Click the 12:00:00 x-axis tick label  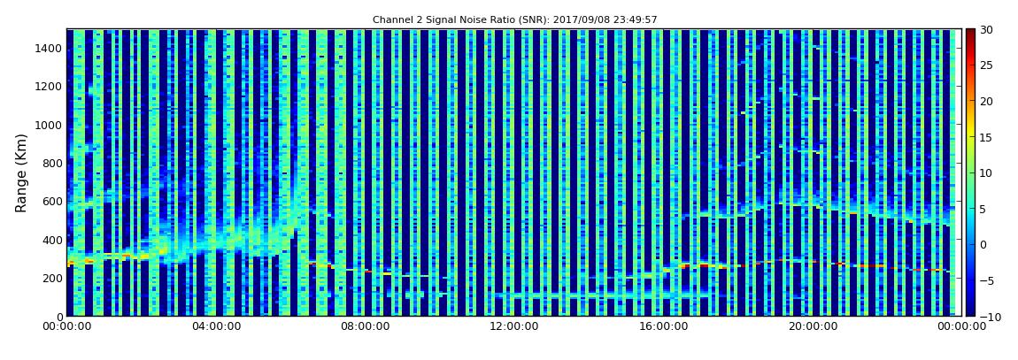coord(514,327)
